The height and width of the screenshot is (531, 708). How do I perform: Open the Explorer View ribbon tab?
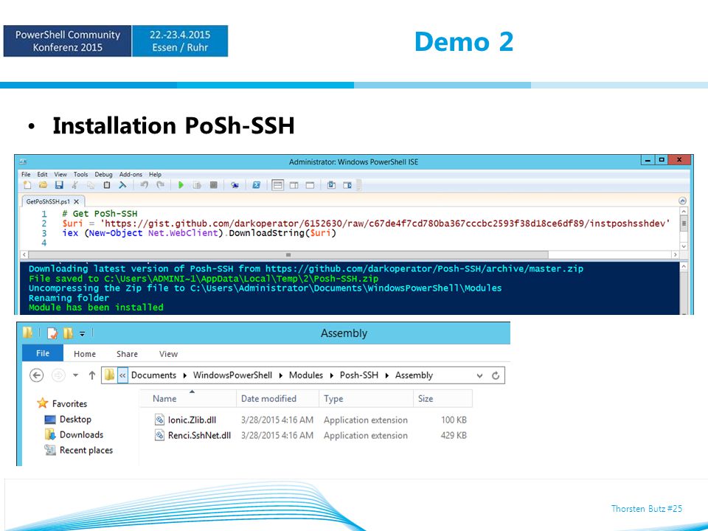[168, 354]
